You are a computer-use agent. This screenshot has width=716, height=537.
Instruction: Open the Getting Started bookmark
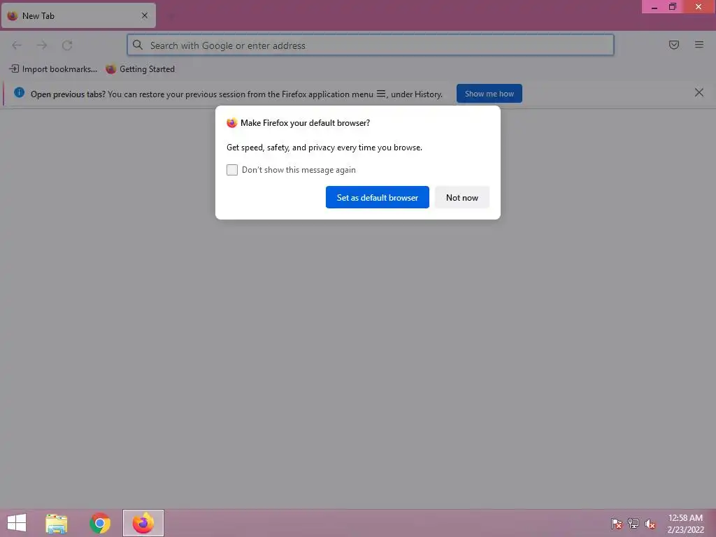tap(140, 69)
